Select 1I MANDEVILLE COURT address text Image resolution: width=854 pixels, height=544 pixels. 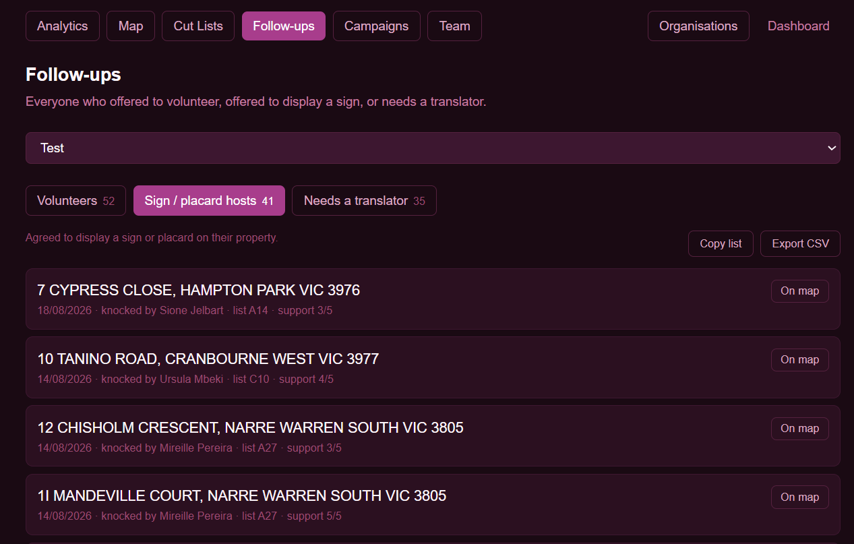pos(242,497)
